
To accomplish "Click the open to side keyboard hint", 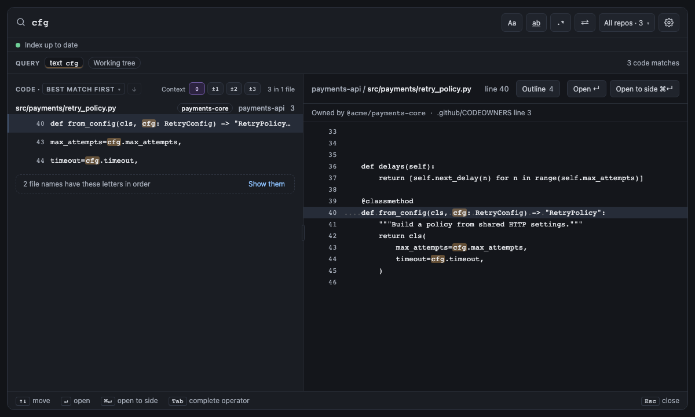I will pyautogui.click(x=129, y=401).
